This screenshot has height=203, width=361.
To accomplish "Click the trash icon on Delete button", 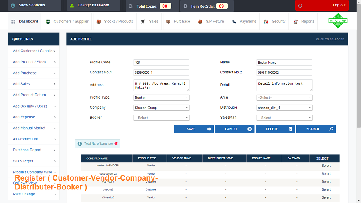I will point(290,129).
